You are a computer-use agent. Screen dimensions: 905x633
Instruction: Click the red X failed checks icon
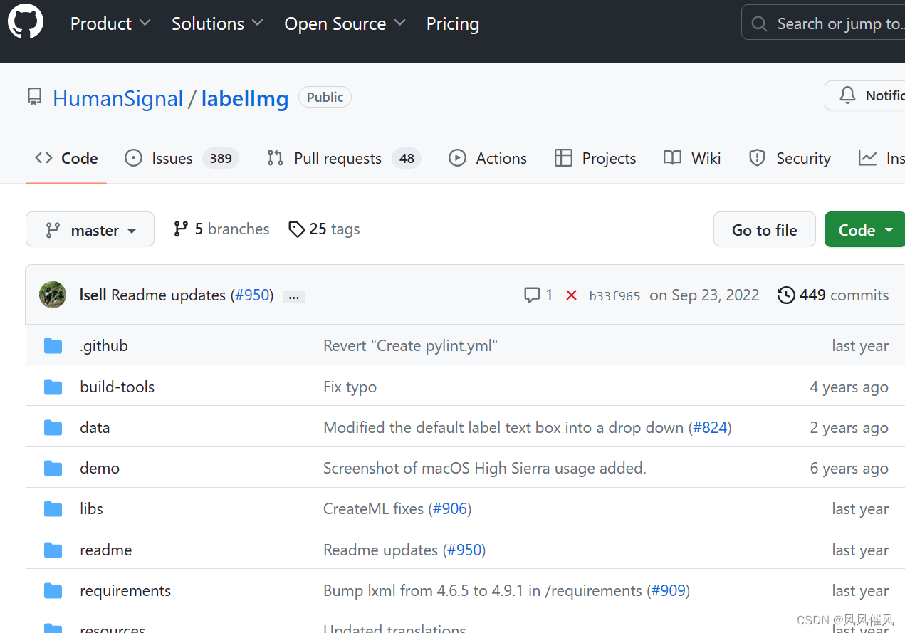(571, 295)
